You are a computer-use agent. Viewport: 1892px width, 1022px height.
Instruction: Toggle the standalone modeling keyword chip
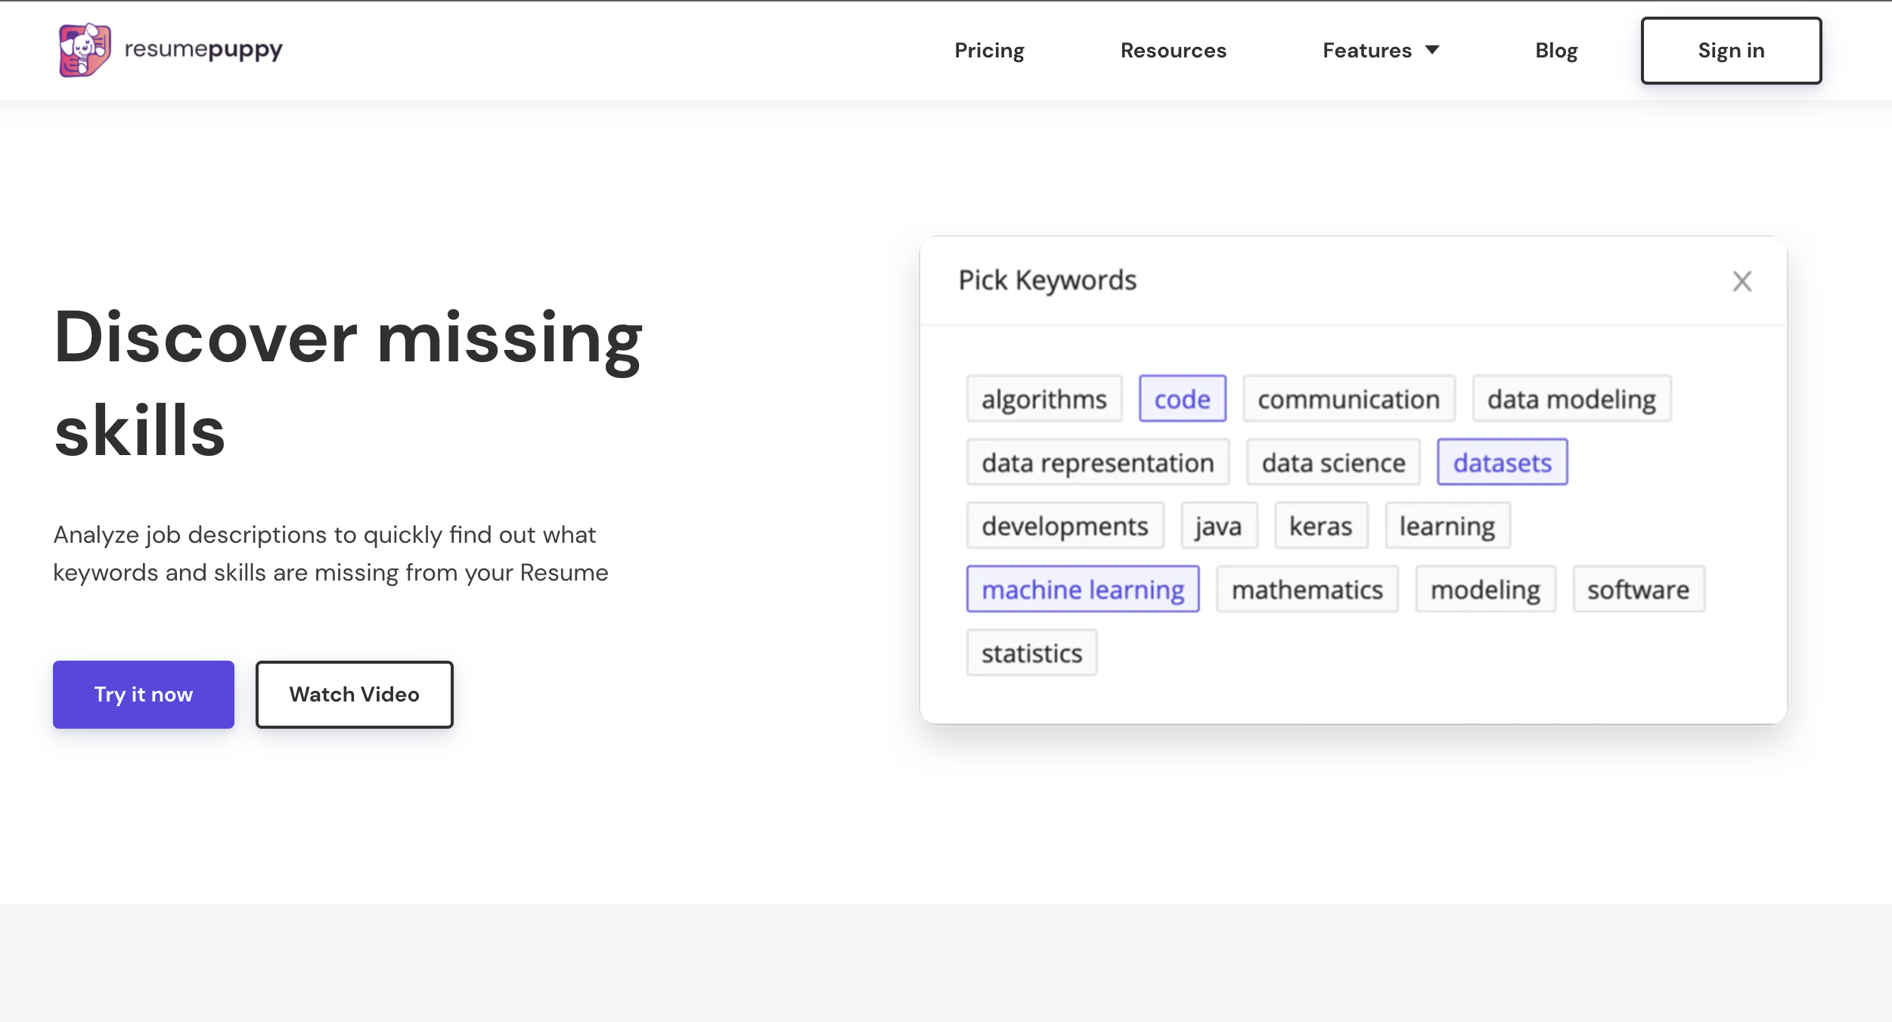tap(1485, 589)
